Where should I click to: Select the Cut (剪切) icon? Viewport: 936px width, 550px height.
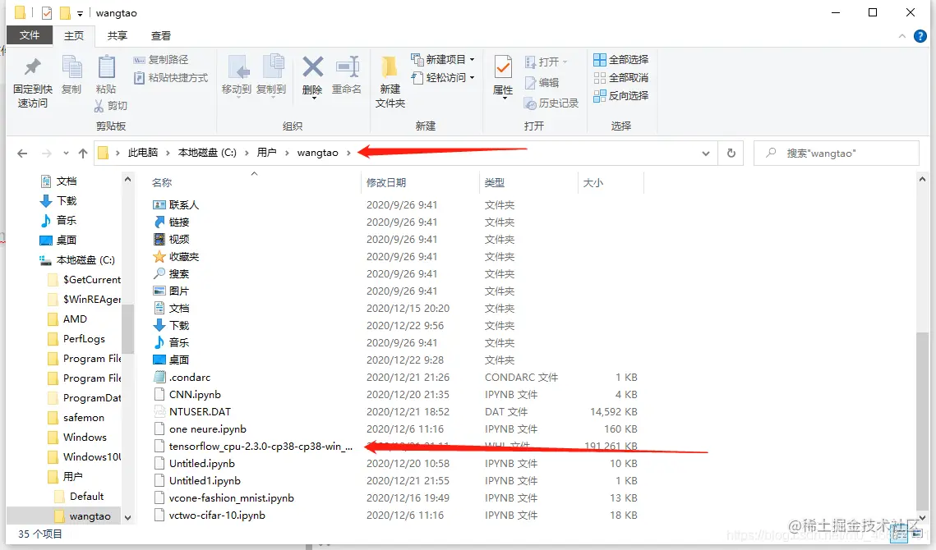coord(111,105)
